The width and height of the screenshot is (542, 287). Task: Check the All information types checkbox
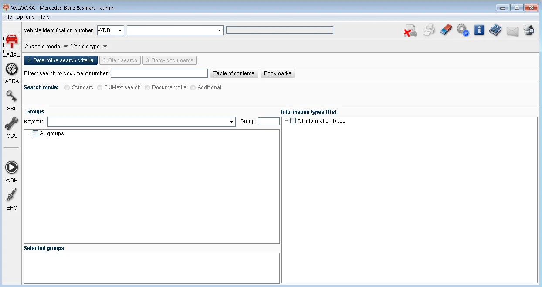pos(293,121)
